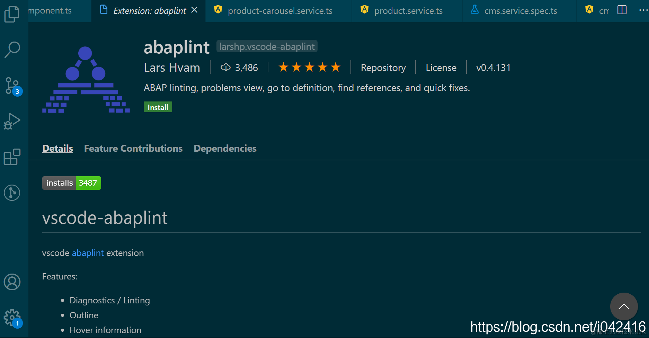Click the scroll-to-top arrow button

(624, 306)
